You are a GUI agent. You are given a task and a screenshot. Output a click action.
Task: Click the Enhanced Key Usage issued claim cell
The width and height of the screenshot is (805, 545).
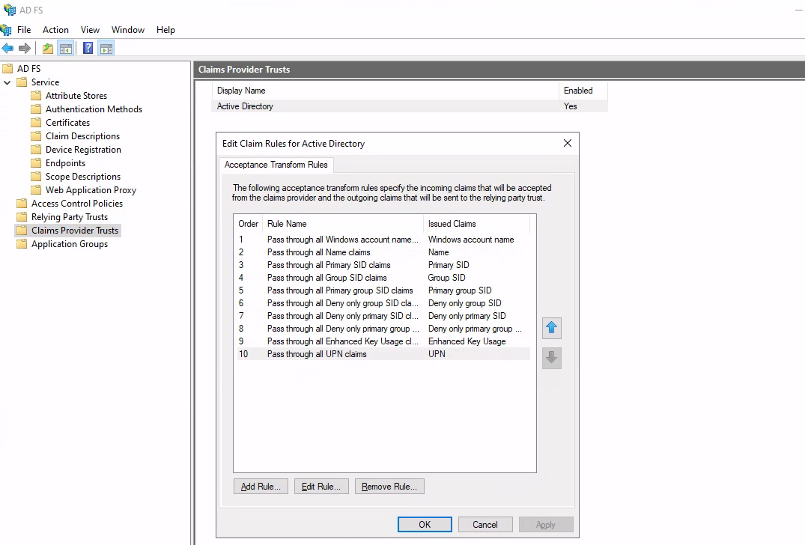467,341
